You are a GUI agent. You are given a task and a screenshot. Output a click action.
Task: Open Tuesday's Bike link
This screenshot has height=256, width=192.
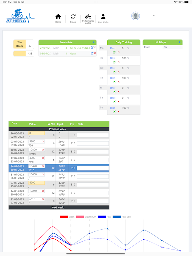113,58
